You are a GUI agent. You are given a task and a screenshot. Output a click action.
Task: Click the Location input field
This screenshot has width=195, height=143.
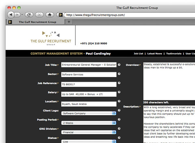coord(89,104)
